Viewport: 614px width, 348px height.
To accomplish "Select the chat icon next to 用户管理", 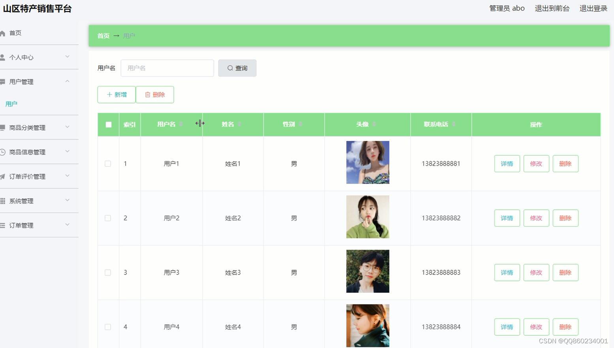I will tap(3, 81).
